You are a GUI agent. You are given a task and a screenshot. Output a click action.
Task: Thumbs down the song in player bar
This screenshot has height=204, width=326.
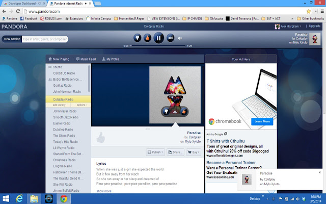click(137, 38)
